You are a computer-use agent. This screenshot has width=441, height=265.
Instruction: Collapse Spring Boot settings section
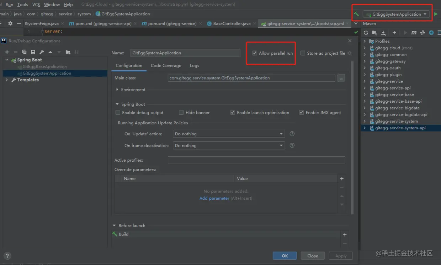point(117,104)
